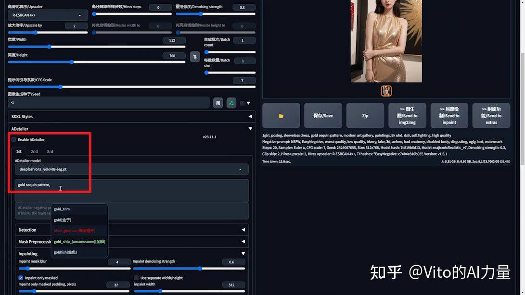
Task: Adjust the Inpaint width slider
Action: [190, 291]
